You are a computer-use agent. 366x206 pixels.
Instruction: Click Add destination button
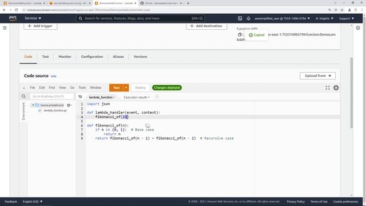206,26
